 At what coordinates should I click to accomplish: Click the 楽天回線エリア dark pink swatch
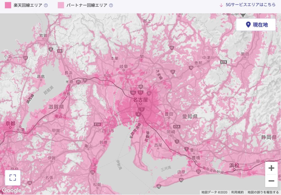pyautogui.click(x=8, y=5)
